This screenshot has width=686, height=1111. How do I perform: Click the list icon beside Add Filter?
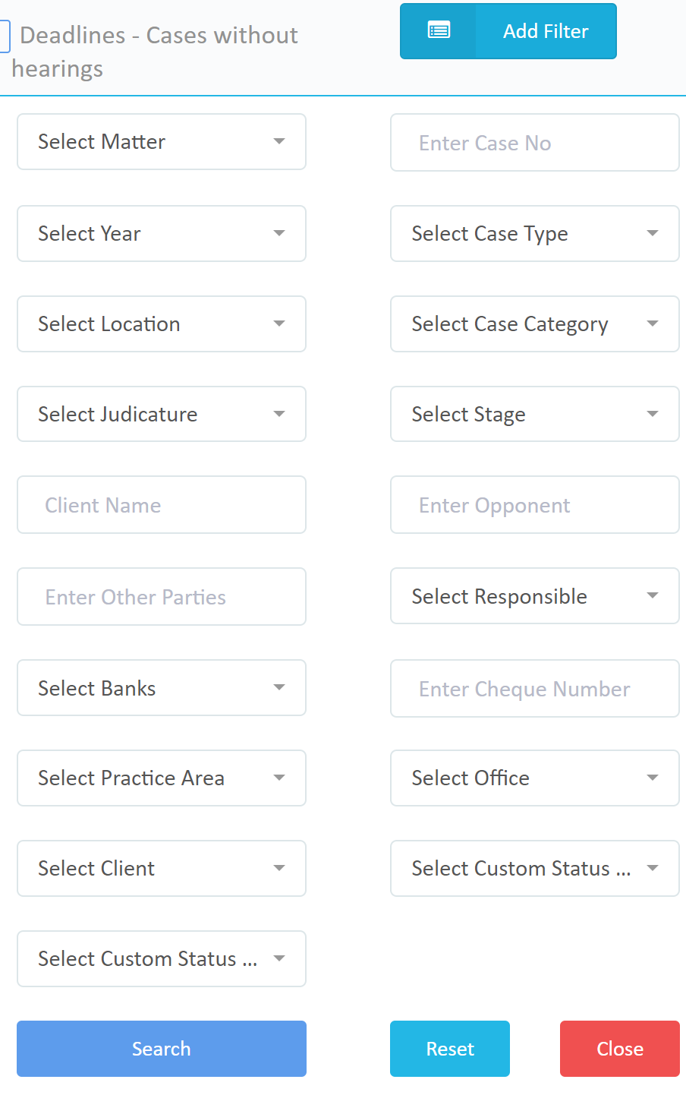coord(439,31)
